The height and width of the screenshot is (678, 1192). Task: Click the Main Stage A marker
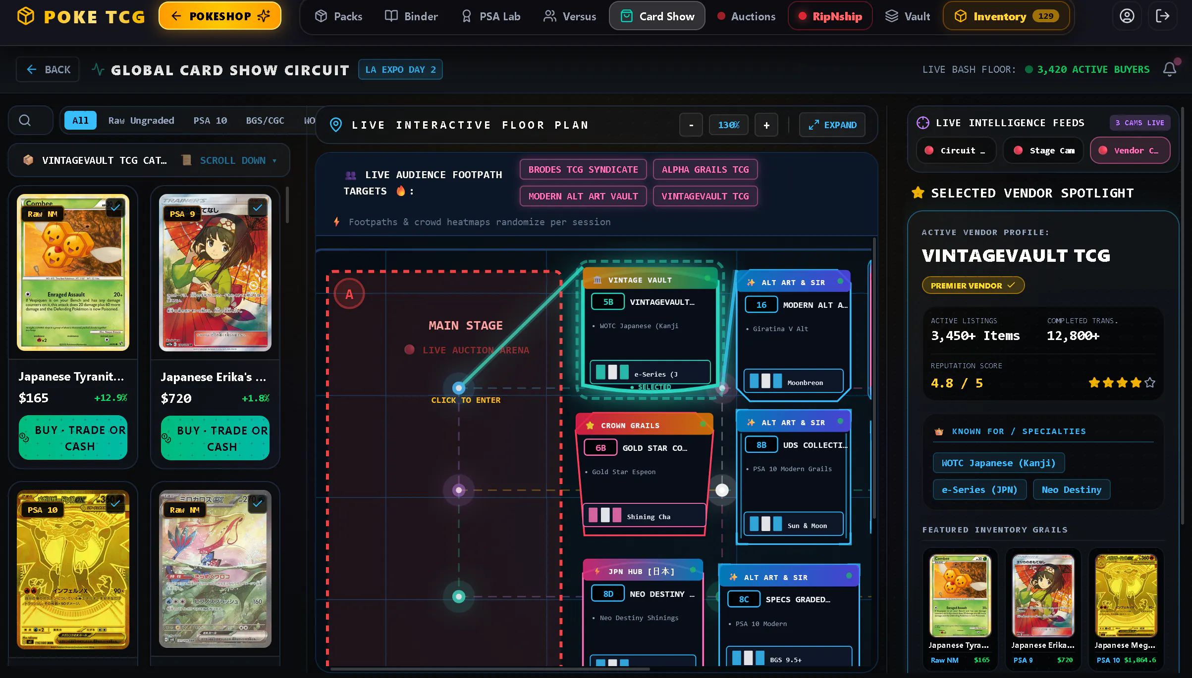tap(349, 294)
